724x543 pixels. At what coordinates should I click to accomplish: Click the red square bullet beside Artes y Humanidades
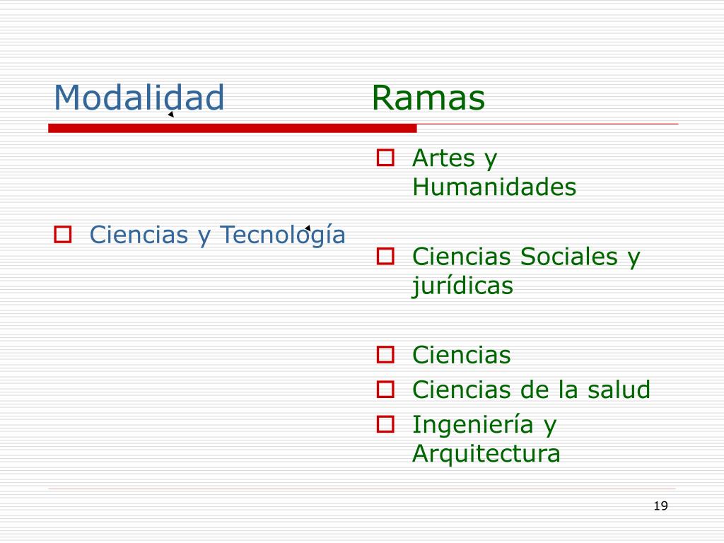[x=385, y=158]
